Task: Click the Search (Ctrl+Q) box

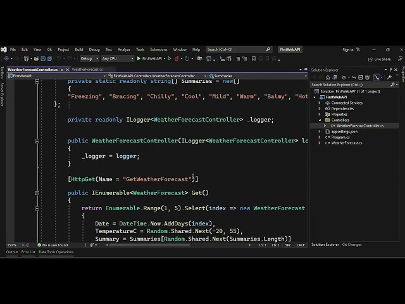Action: (x=239, y=49)
